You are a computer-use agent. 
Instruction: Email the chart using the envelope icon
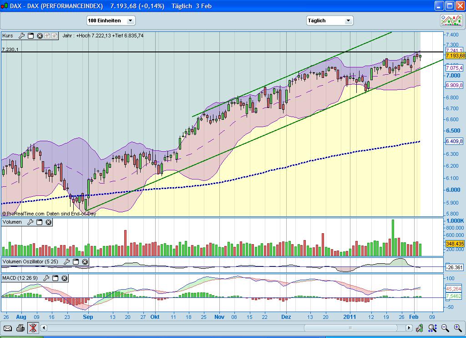coord(8,328)
